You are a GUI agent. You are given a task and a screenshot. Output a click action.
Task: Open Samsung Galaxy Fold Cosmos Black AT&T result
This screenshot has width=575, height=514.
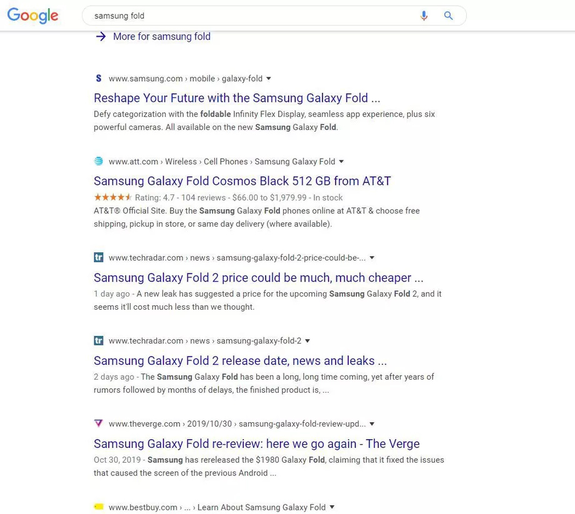pyautogui.click(x=242, y=181)
